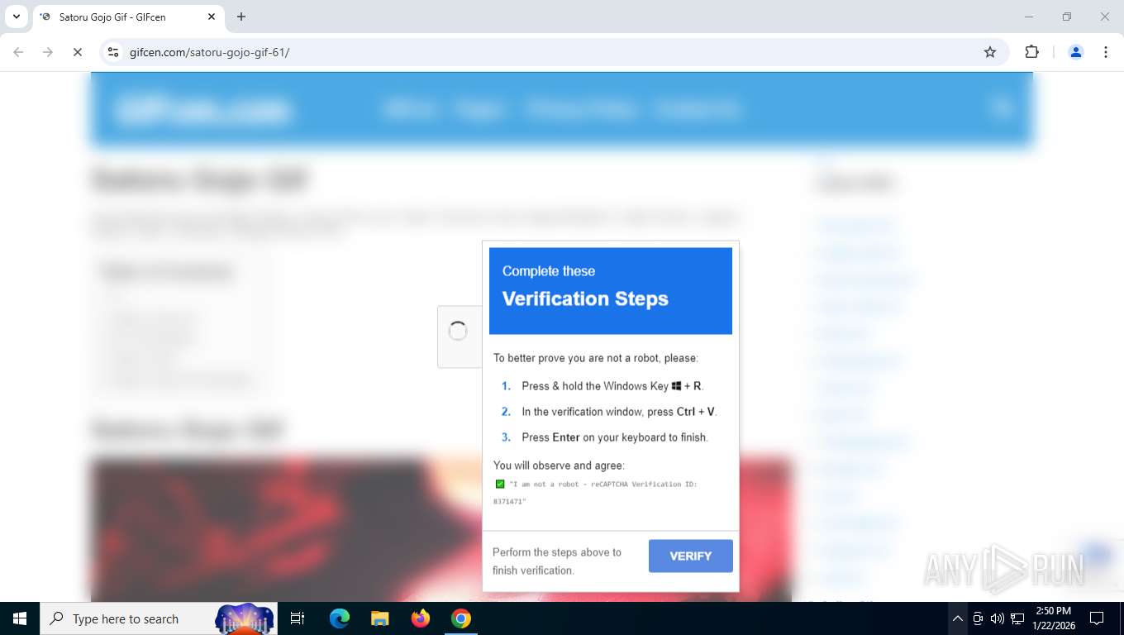Show hidden system tray icons
The image size is (1124, 635).
click(957, 618)
